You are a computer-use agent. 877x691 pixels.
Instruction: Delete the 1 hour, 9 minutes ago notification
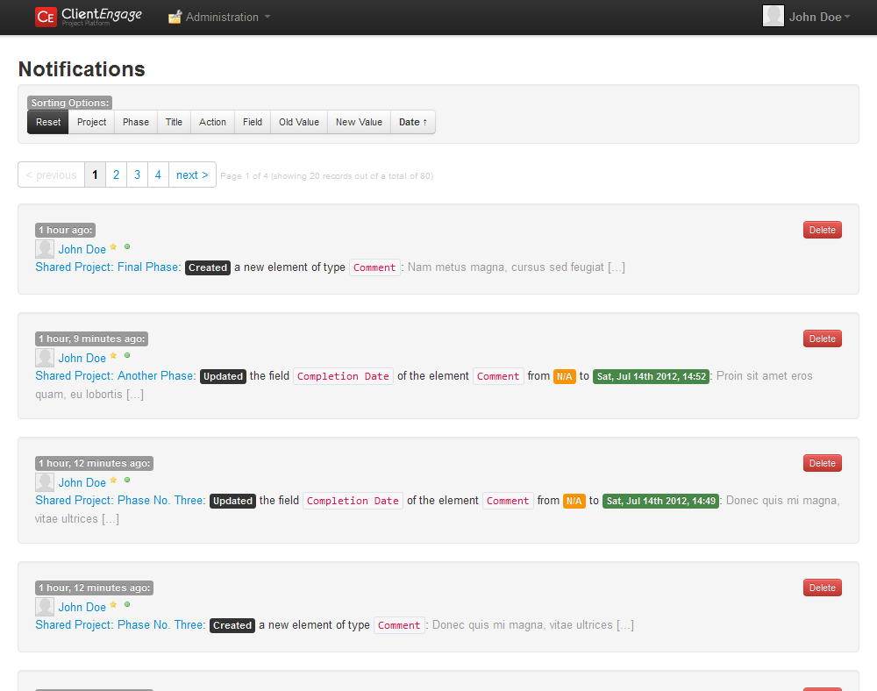[823, 338]
